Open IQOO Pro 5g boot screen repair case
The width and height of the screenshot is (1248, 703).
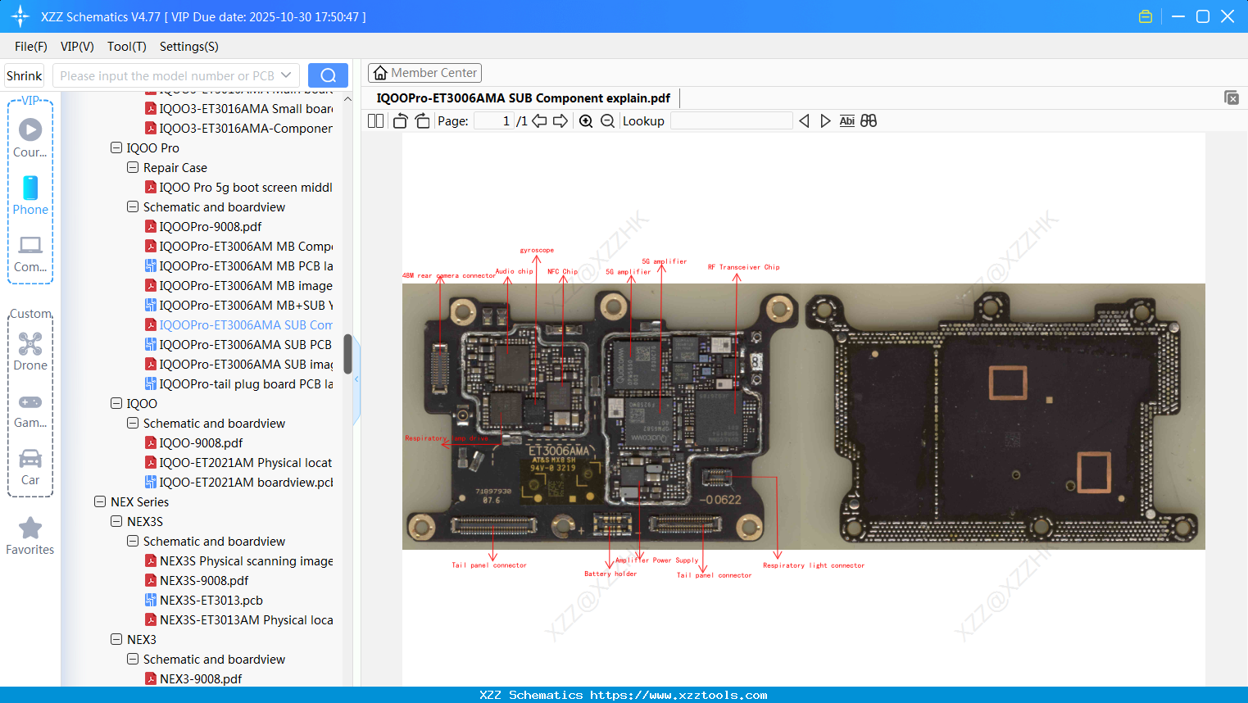(x=238, y=188)
